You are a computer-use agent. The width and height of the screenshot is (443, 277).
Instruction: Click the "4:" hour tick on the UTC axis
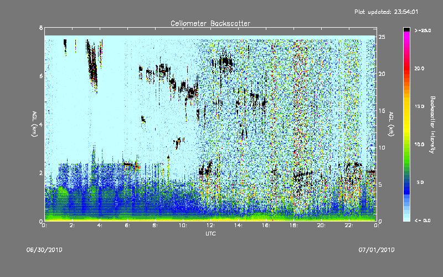100,225
